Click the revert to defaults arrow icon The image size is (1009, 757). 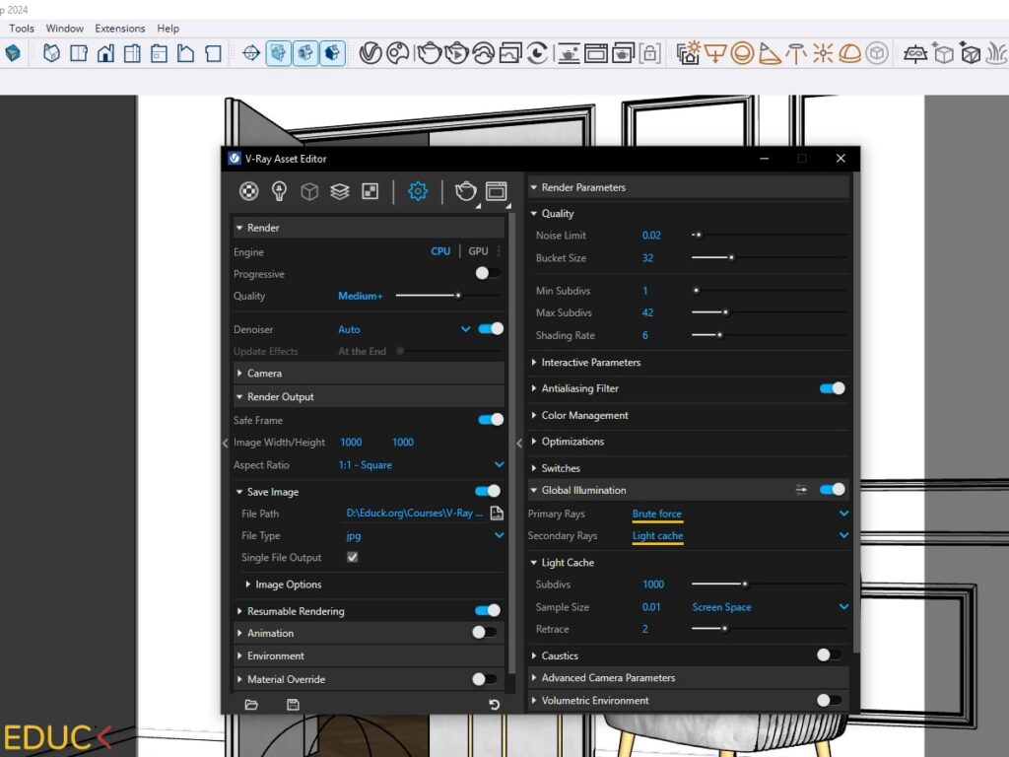[x=494, y=704]
